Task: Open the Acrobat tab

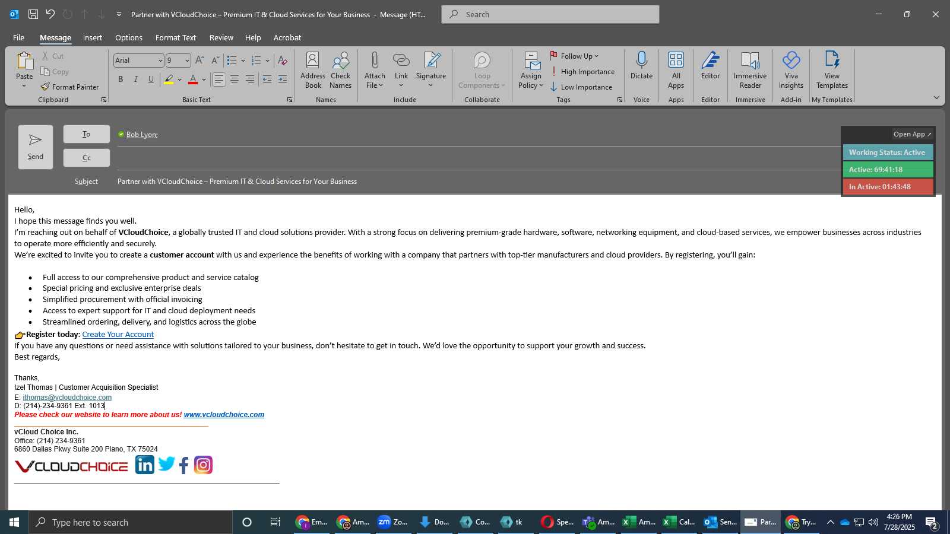Action: [x=287, y=37]
